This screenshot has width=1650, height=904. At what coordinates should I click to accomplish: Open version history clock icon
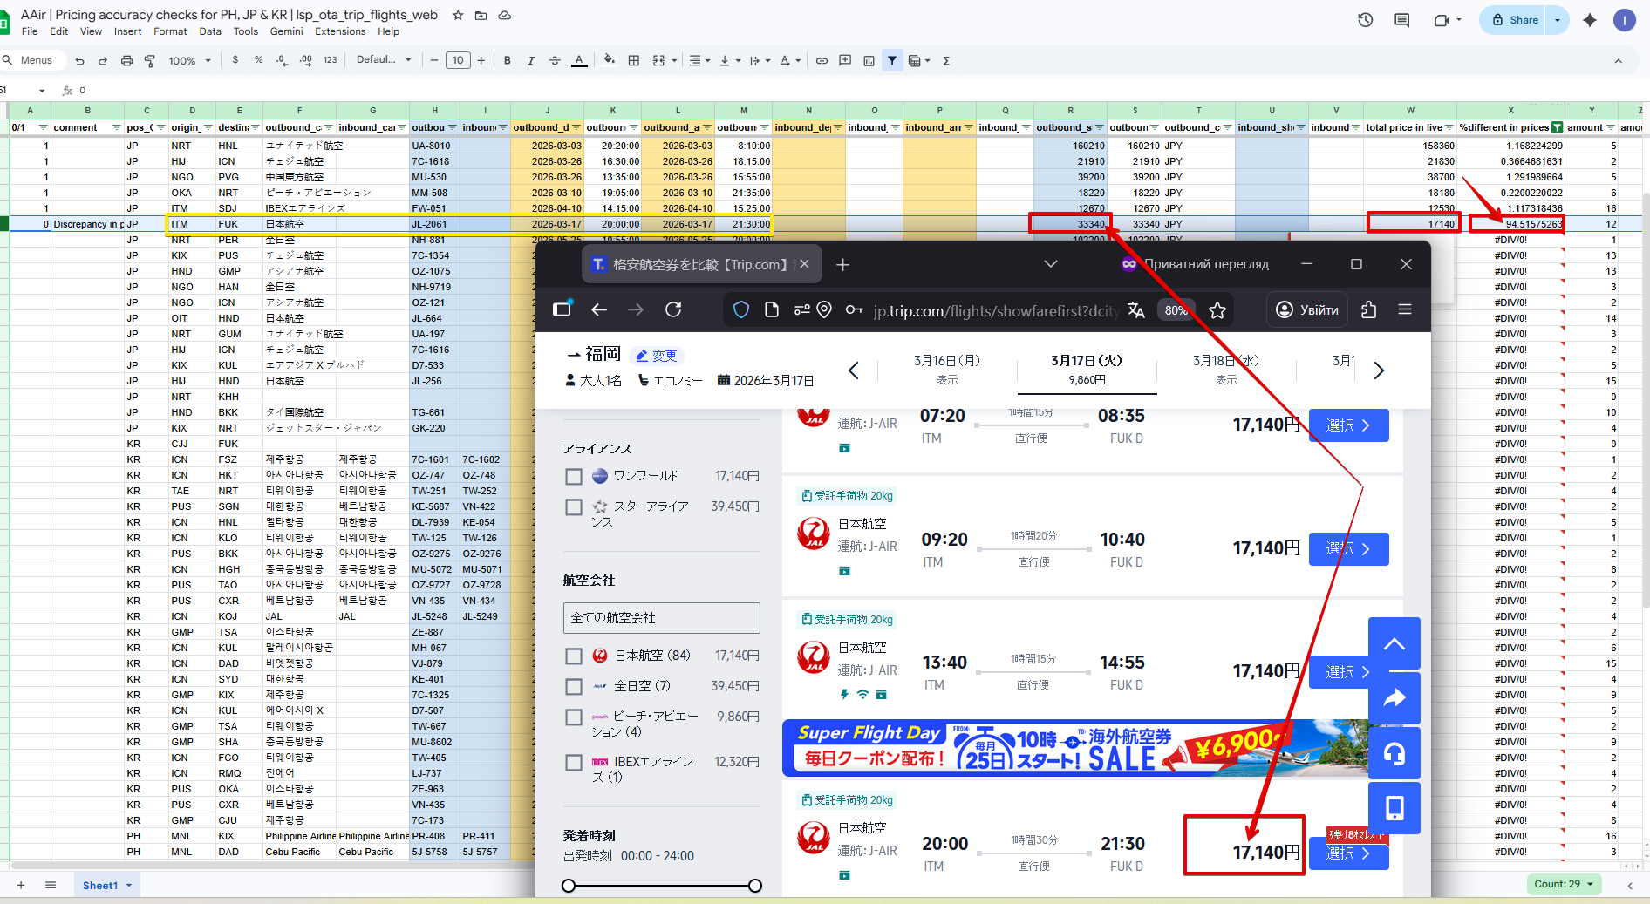[1366, 20]
